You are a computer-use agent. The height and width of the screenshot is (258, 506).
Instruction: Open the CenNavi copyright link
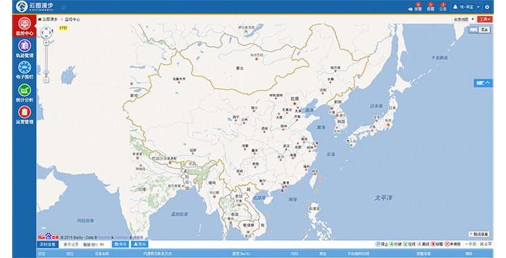[121, 238]
